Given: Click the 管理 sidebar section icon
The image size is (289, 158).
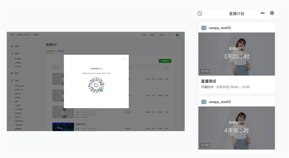Looking at the screenshot, I should pyautogui.click(x=12, y=54).
